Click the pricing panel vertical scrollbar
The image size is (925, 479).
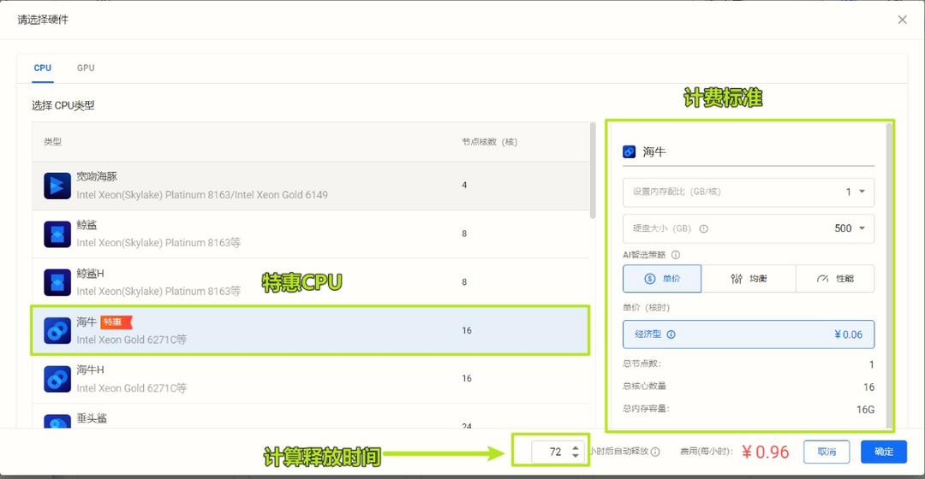point(890,274)
